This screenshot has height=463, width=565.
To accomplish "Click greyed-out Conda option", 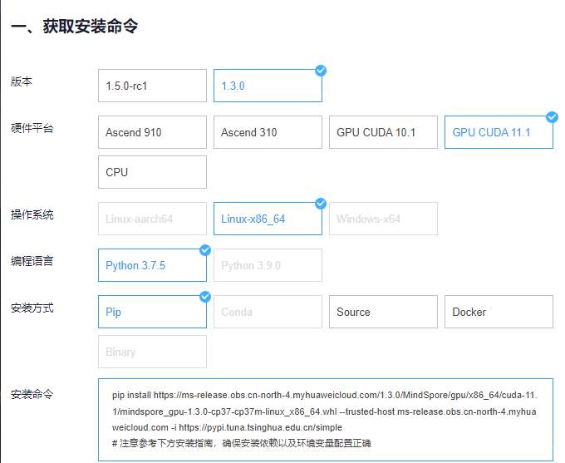I will tap(268, 312).
